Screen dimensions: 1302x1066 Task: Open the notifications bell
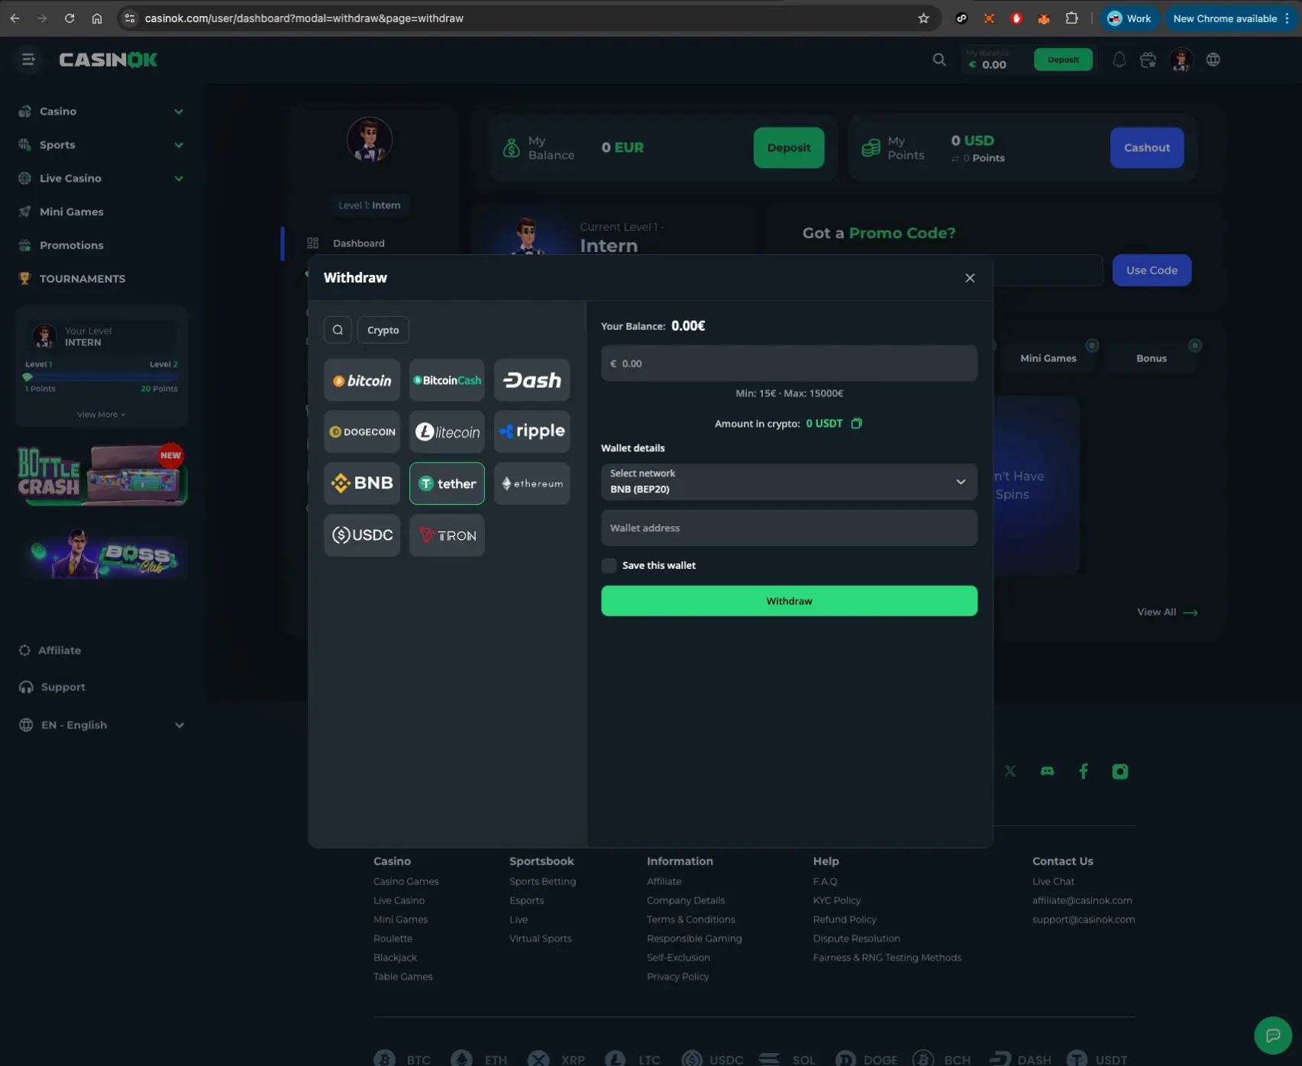tap(1119, 60)
